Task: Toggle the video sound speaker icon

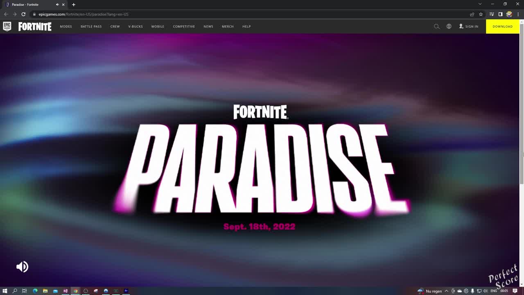Action: click(x=22, y=267)
